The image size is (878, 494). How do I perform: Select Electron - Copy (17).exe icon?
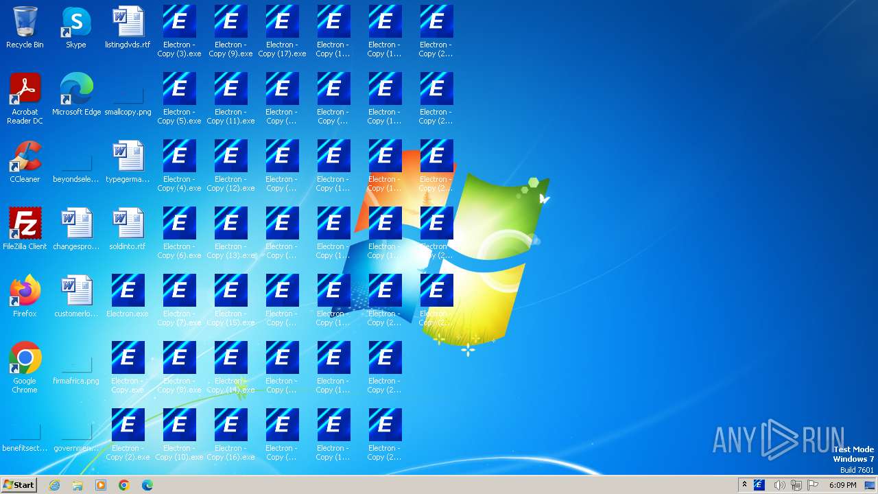pos(282,32)
